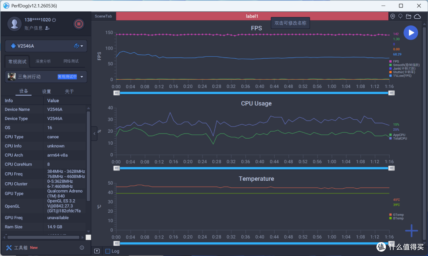Screen dimensions: 428x256
Task: Toggle the TotalCPU legend series
Action: 398,138
